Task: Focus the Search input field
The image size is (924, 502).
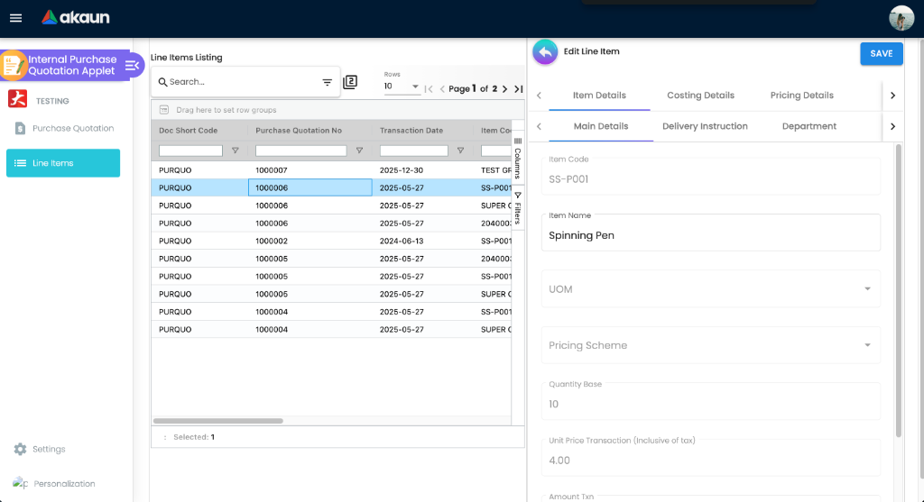Action: tap(244, 82)
